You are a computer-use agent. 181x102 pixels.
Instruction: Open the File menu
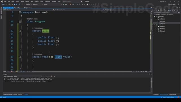[5, 1]
